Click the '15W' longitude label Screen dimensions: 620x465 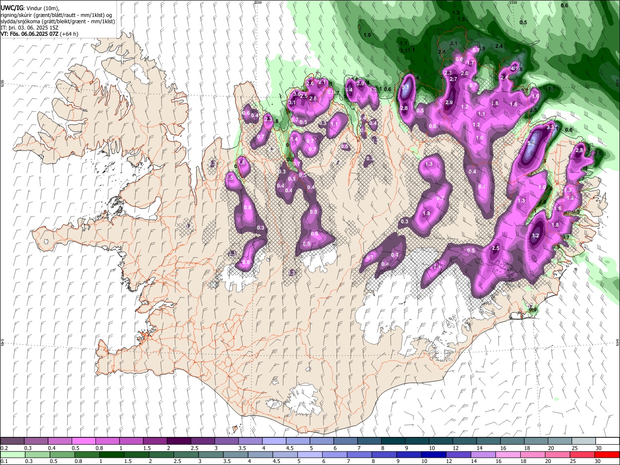point(513,2)
